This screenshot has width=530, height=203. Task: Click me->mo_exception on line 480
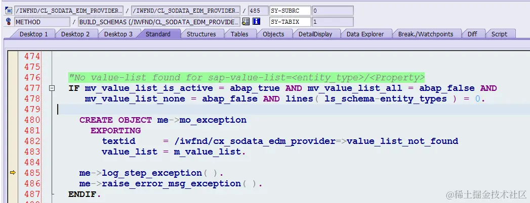[x=202, y=120]
